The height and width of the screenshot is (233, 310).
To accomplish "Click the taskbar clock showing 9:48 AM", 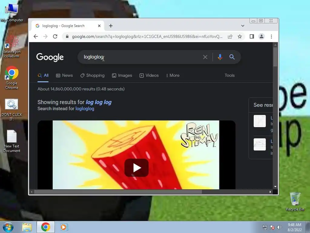I will (x=295, y=227).
